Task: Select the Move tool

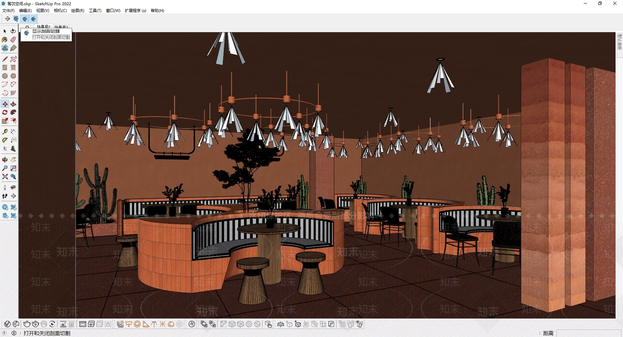Action: point(5,104)
